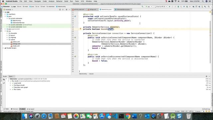The height and width of the screenshot is (120, 213).
Task: Expand the Load build step
Action: 10,83
